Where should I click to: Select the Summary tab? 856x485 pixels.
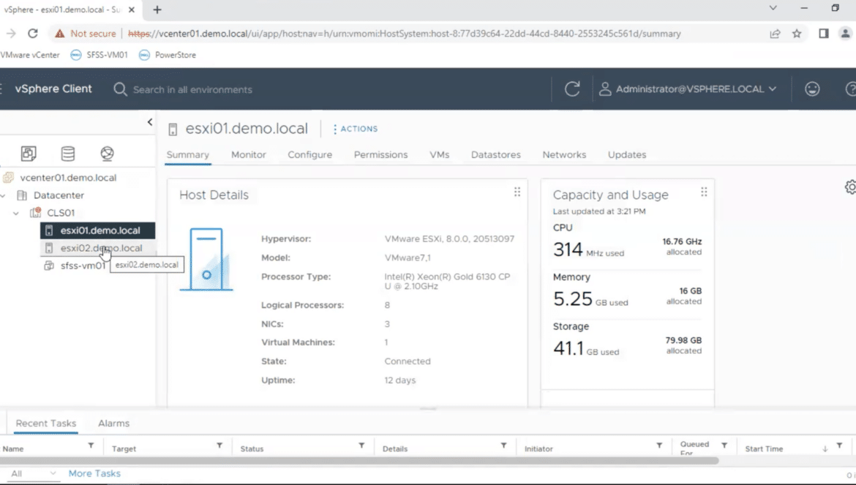coord(188,154)
